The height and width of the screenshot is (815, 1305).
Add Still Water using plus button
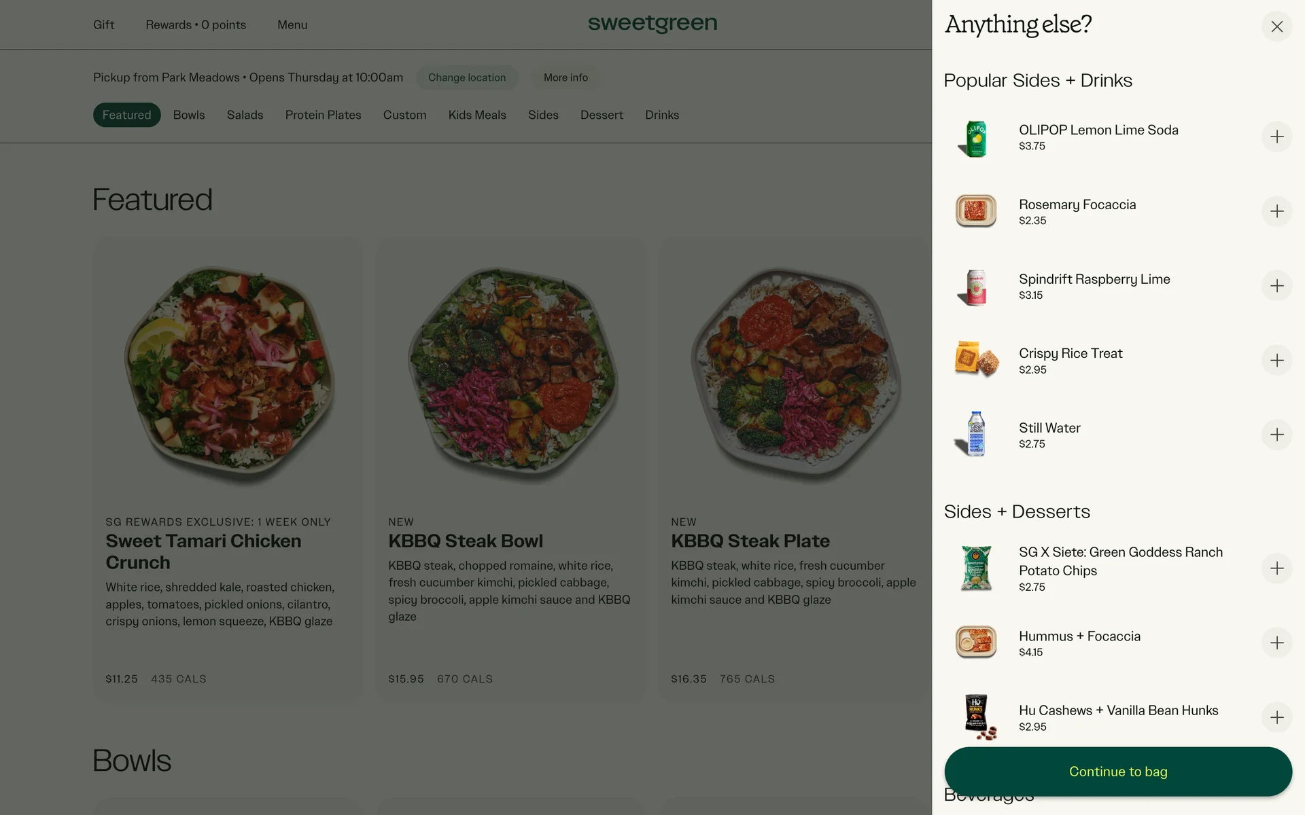pos(1276,435)
